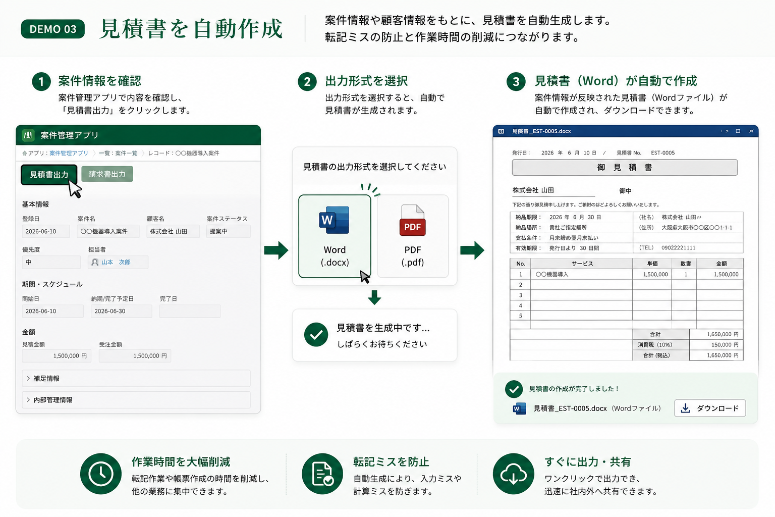Click the 御見積書 title box
775x517 pixels.
click(625, 168)
